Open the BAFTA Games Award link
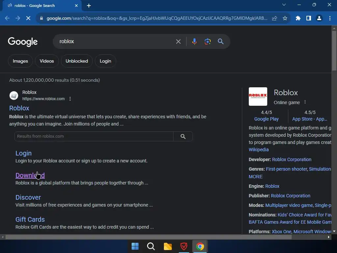Viewport: 337px width, 253px height. click(290, 222)
